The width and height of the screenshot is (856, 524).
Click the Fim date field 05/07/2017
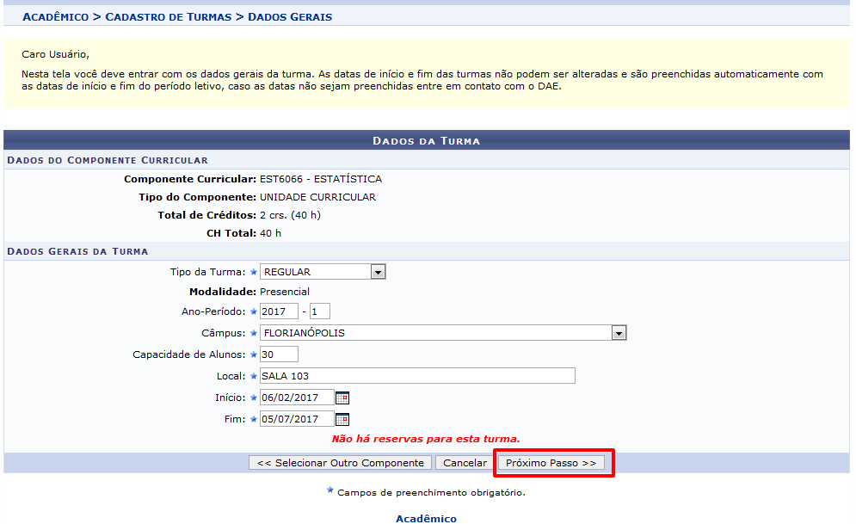tap(296, 420)
